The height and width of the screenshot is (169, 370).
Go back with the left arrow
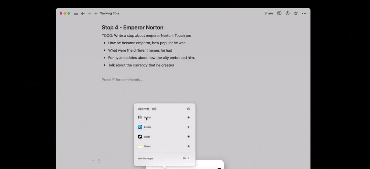pos(83,13)
